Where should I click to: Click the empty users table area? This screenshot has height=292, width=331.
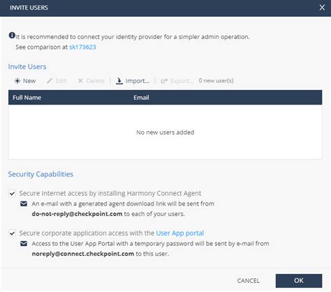(165, 132)
